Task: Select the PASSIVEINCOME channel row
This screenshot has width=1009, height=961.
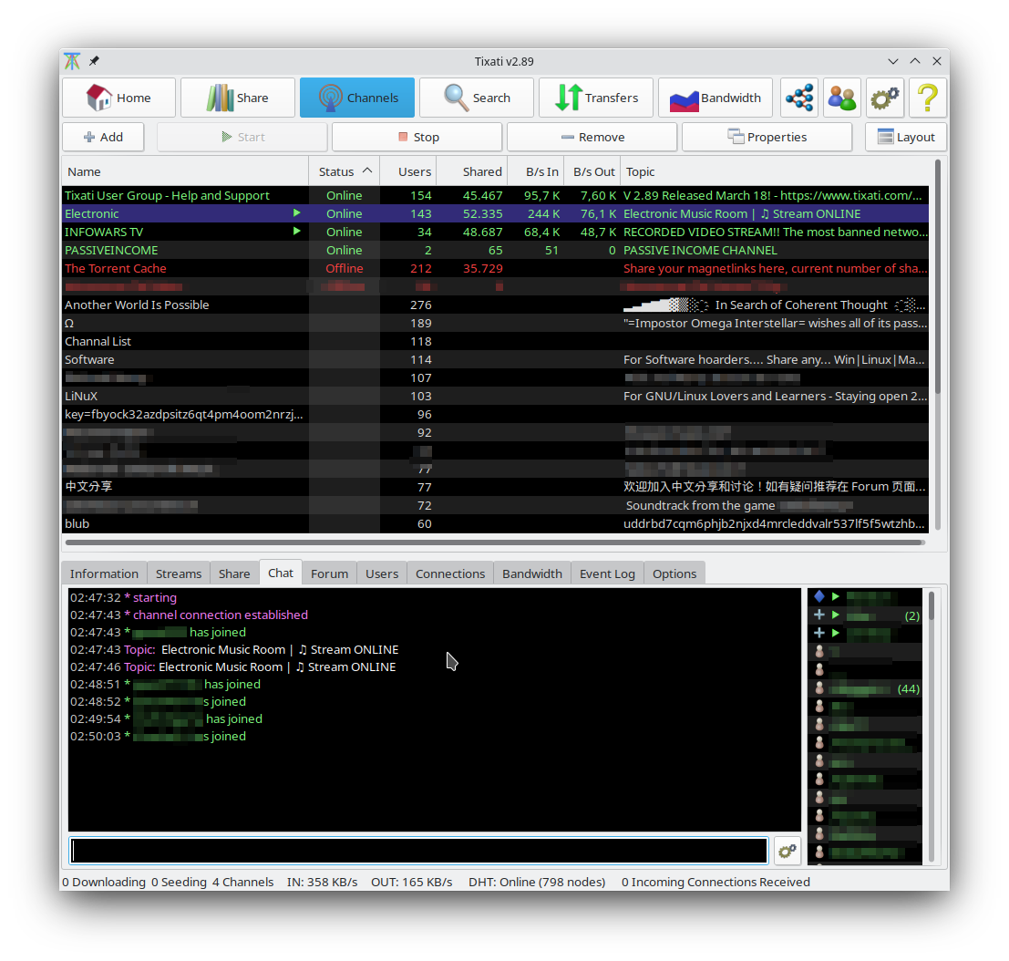Action: [496, 251]
